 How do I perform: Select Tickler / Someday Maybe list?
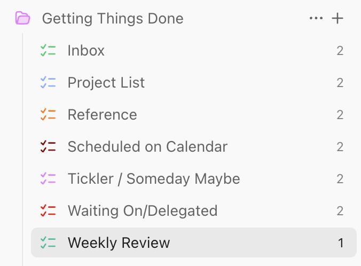(x=153, y=179)
